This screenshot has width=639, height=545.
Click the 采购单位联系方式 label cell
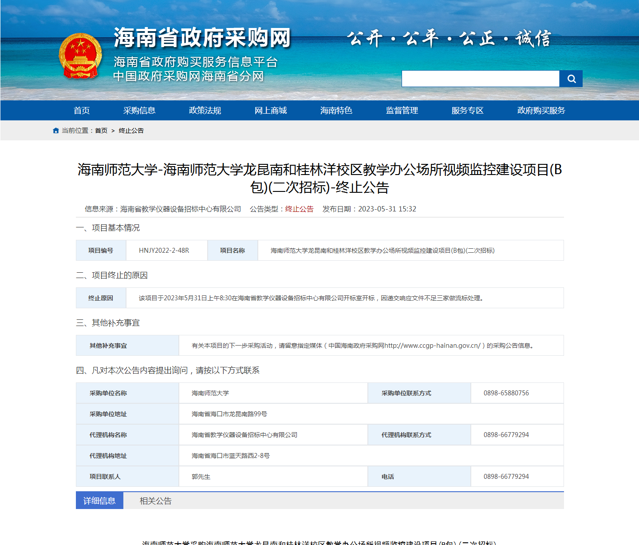[419, 393]
